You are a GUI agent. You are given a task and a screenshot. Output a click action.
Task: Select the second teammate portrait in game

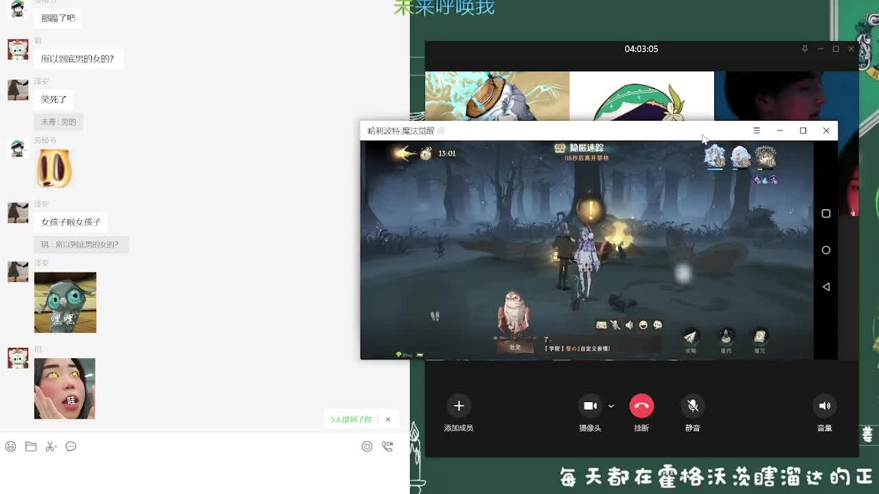(740, 156)
